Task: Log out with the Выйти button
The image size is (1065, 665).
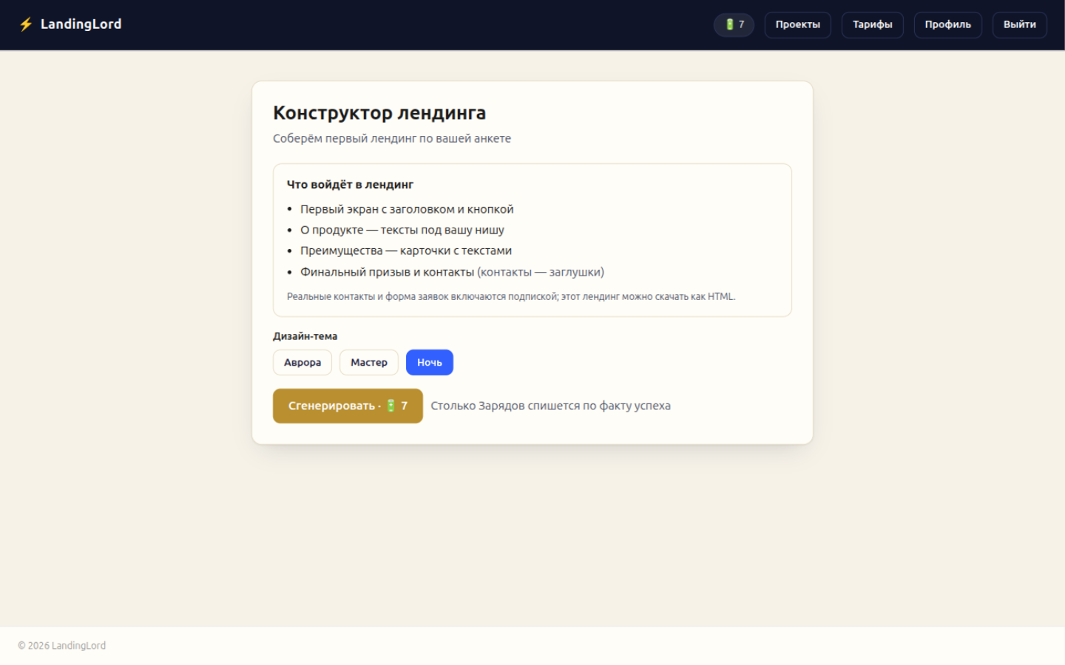Action: tap(1019, 24)
